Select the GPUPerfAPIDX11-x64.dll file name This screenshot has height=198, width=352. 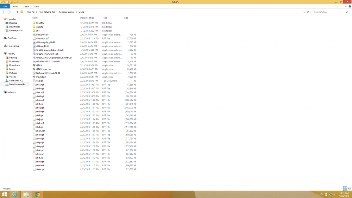tap(48, 62)
